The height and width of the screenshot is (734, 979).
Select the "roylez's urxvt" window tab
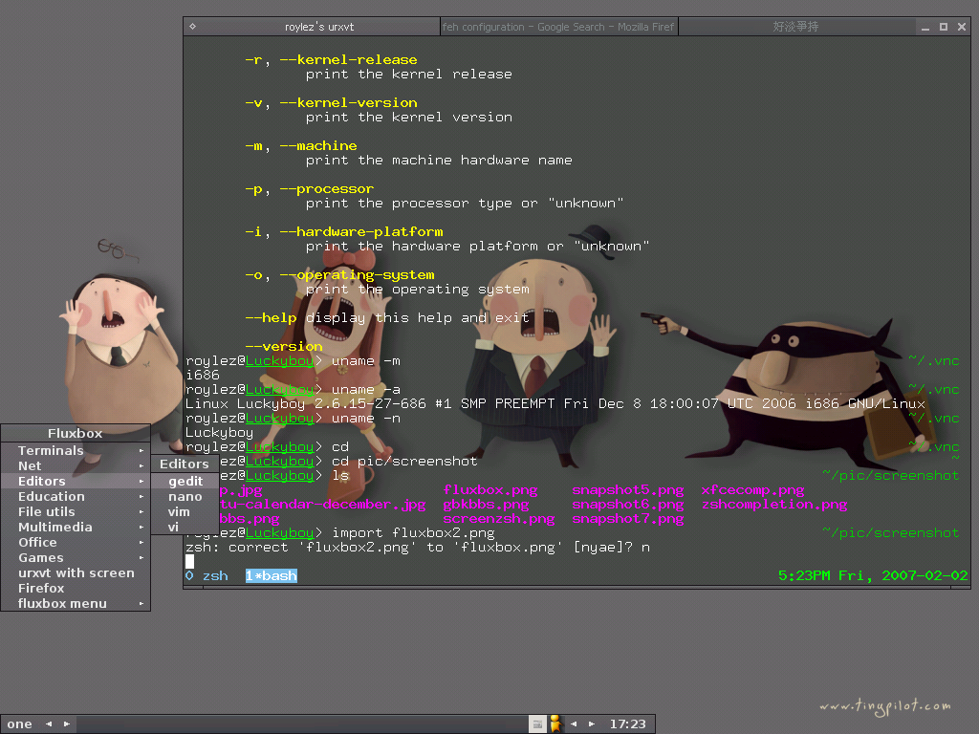pyautogui.click(x=319, y=27)
